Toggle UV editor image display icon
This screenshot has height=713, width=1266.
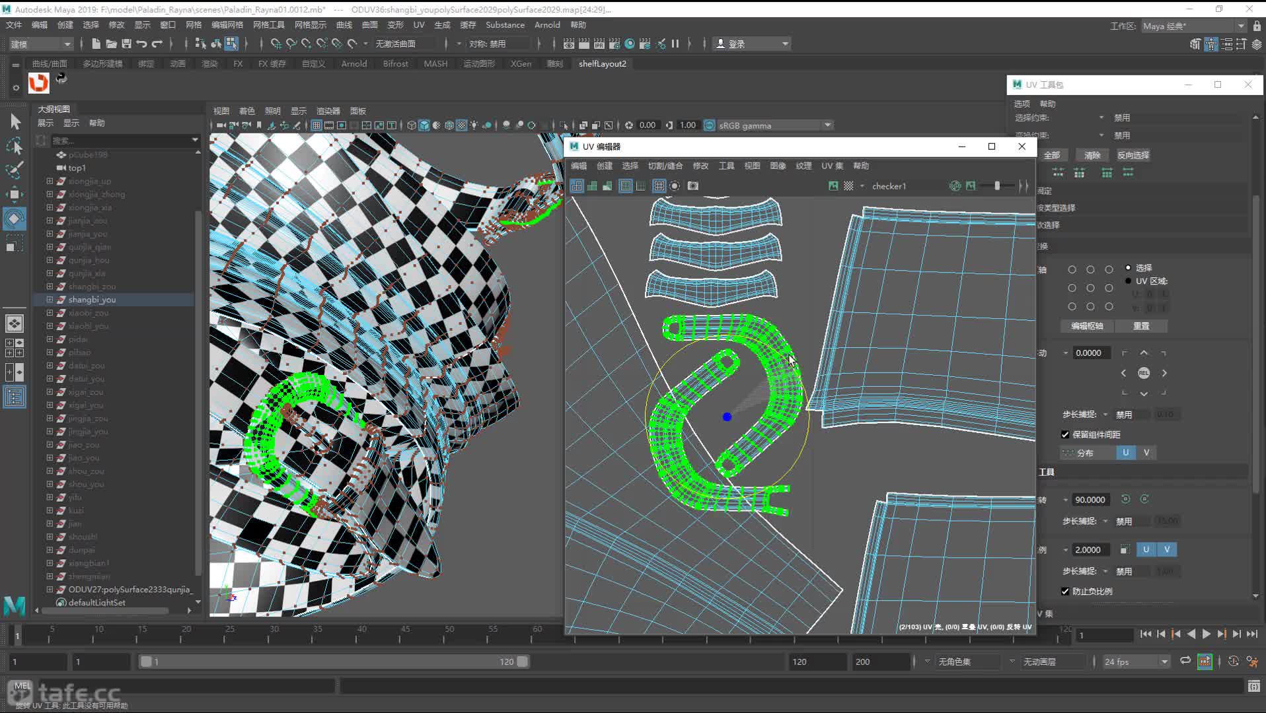point(833,186)
